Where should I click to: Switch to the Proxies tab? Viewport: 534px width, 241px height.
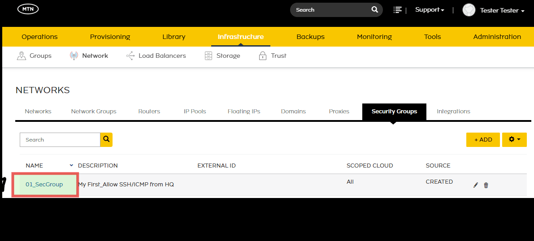point(339,112)
